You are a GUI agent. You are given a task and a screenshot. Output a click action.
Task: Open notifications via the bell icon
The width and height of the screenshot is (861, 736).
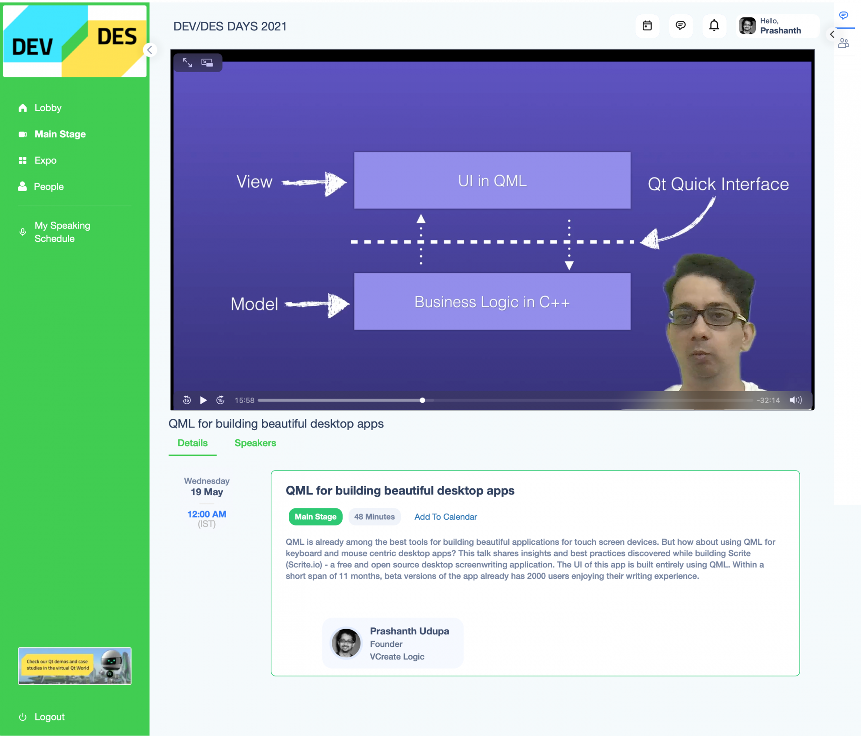[714, 26]
